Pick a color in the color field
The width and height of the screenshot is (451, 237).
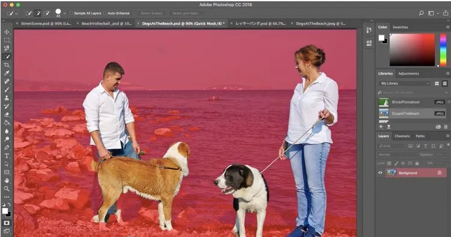(x=412, y=50)
